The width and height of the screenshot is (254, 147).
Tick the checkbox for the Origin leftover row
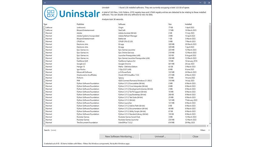pyautogui.click(x=44, y=28)
